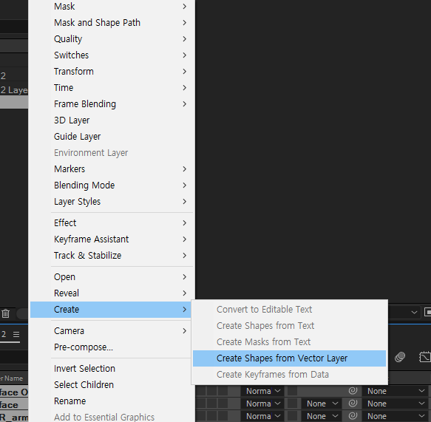Open the Mask submenu
Screen dimensions: 431x422
(112, 7)
